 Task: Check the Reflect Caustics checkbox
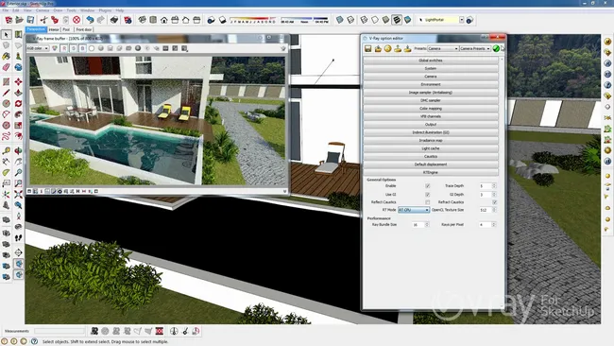click(428, 202)
